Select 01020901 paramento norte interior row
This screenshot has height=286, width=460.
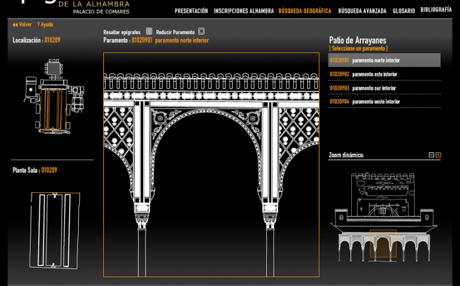click(x=384, y=60)
